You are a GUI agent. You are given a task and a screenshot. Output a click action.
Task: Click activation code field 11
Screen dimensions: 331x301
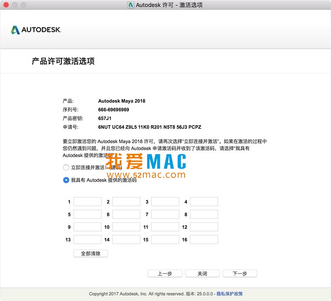tap(165, 227)
